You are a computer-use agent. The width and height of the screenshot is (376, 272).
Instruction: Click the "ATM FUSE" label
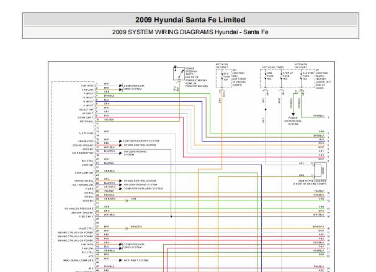point(270,76)
